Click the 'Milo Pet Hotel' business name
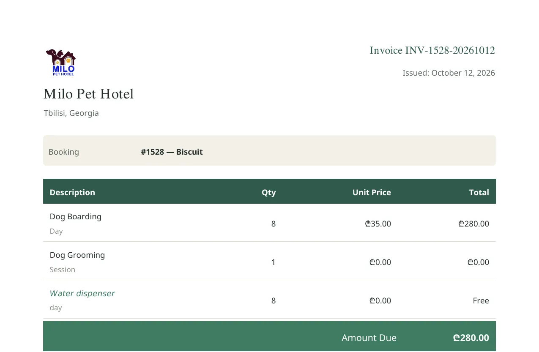This screenshot has width=539, height=352. [89, 94]
